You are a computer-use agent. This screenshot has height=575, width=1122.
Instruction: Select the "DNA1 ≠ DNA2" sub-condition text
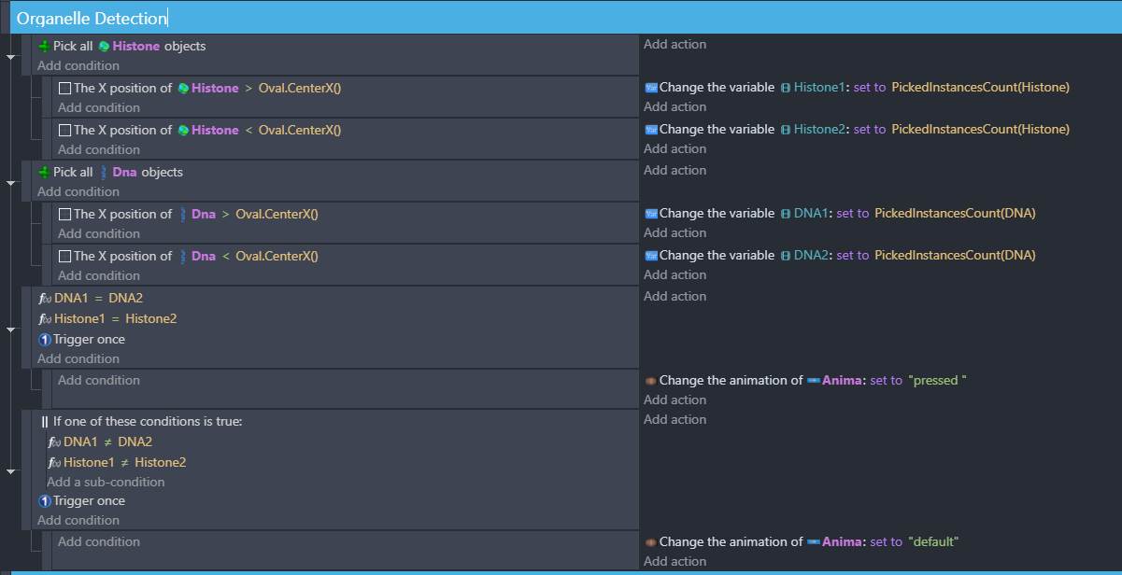[x=108, y=442]
